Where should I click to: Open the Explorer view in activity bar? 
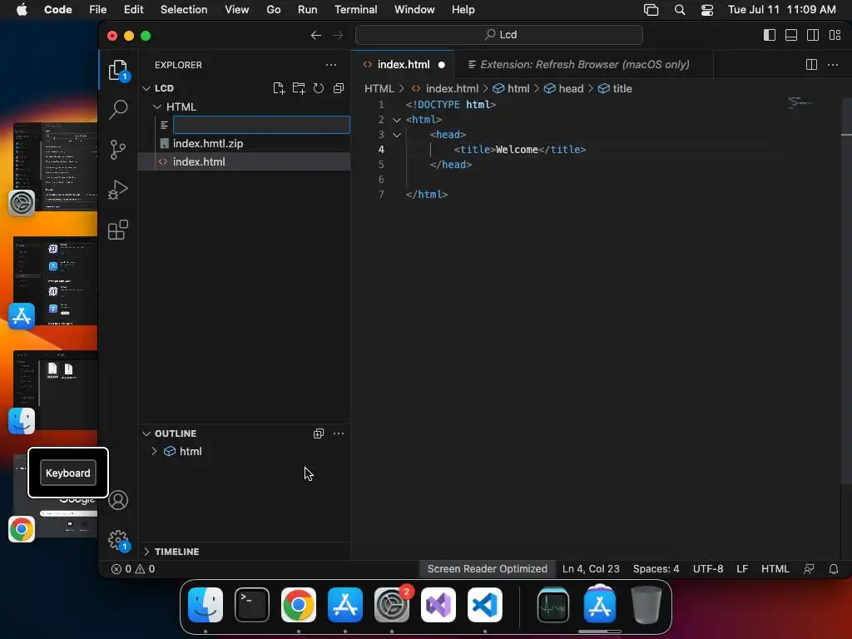[x=118, y=70]
